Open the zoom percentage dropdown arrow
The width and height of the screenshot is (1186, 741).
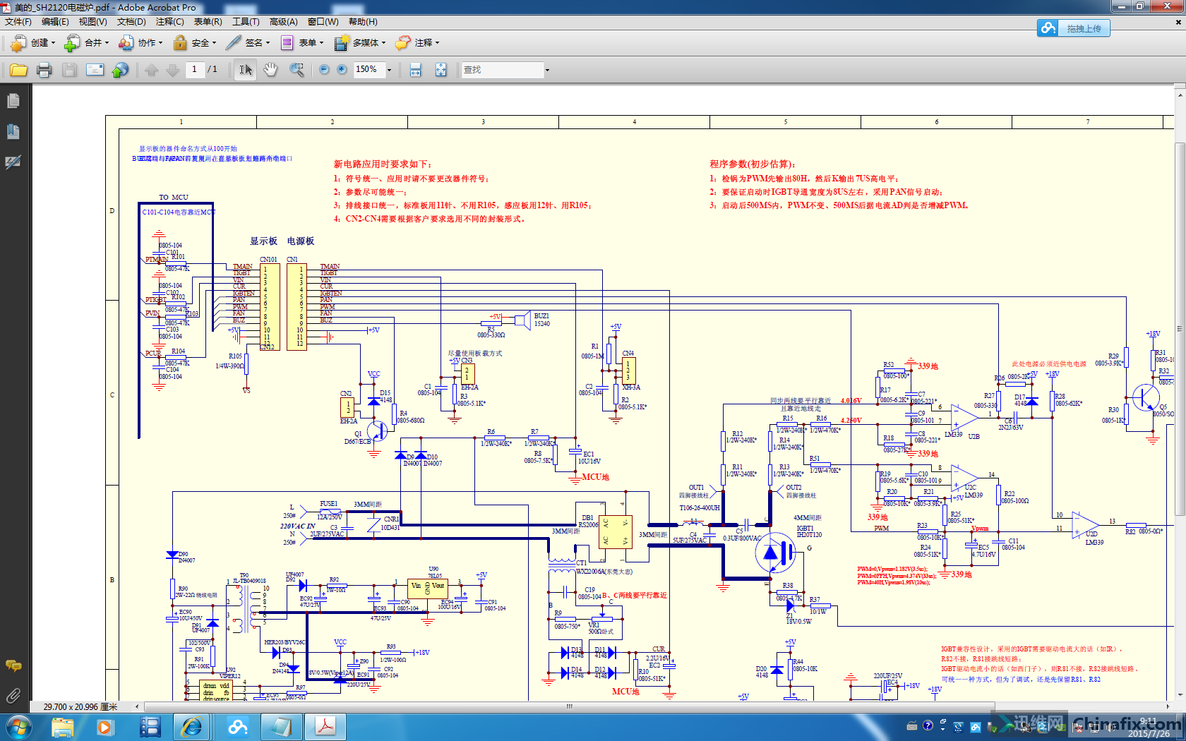[389, 70]
